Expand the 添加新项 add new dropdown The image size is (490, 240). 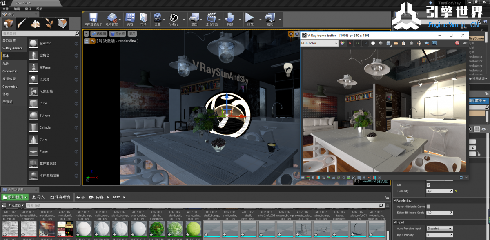coord(15,197)
